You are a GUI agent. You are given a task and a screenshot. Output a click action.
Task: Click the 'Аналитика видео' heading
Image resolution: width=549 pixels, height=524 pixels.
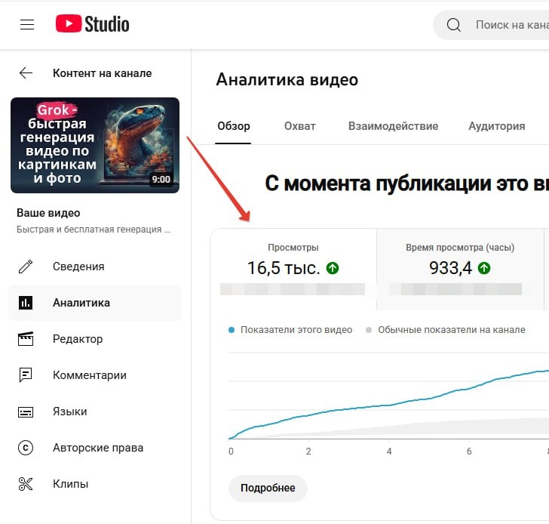click(287, 79)
